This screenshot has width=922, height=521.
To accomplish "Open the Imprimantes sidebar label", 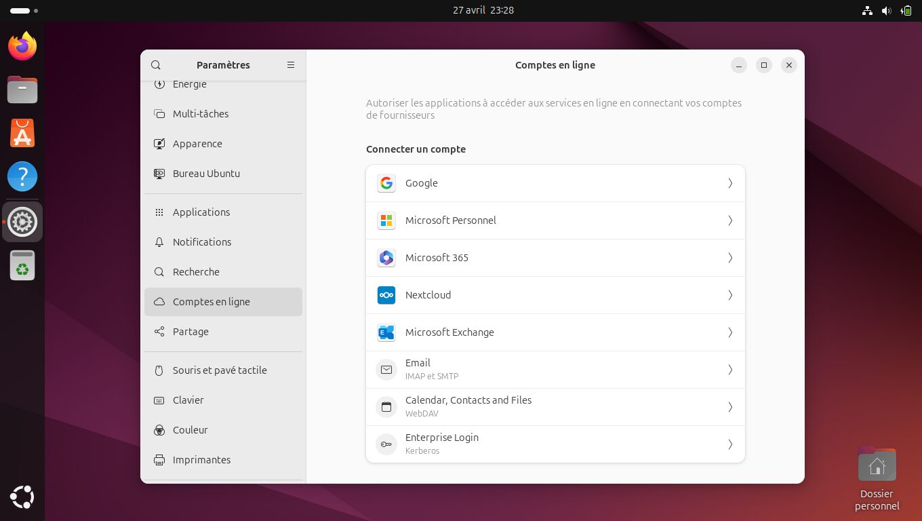I will coord(201,460).
